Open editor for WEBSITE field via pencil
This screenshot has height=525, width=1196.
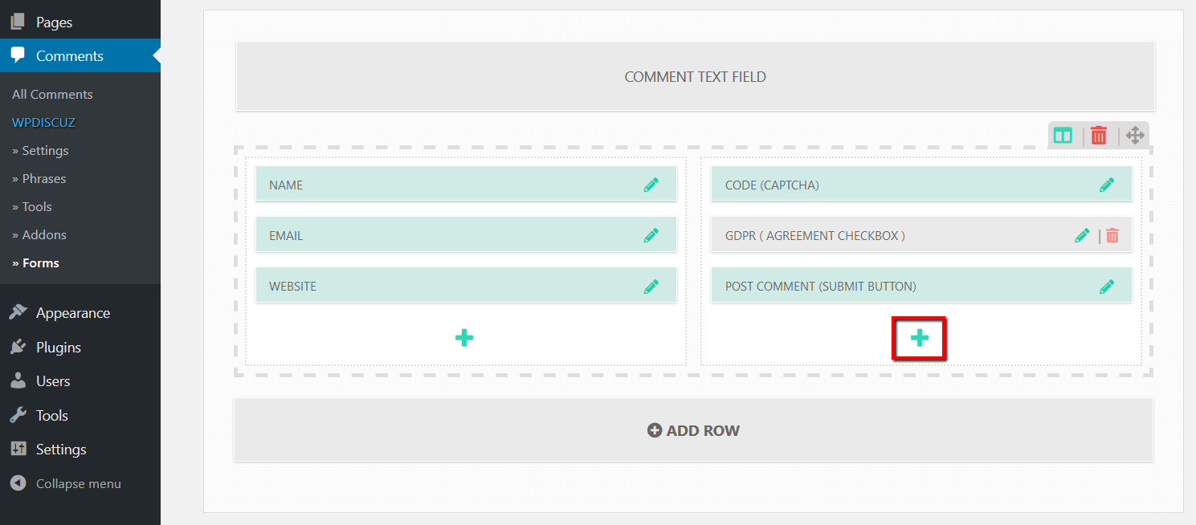coord(651,286)
